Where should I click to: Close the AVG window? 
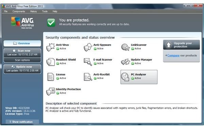pos(198,5)
